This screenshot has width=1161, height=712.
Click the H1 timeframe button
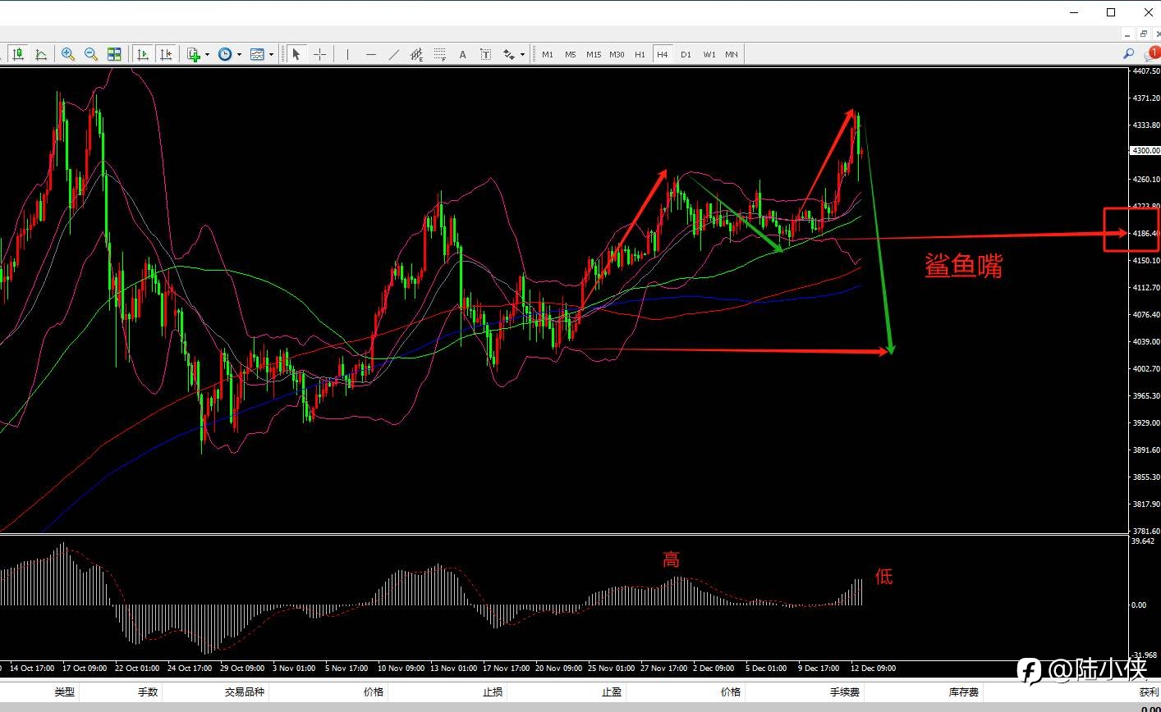640,54
